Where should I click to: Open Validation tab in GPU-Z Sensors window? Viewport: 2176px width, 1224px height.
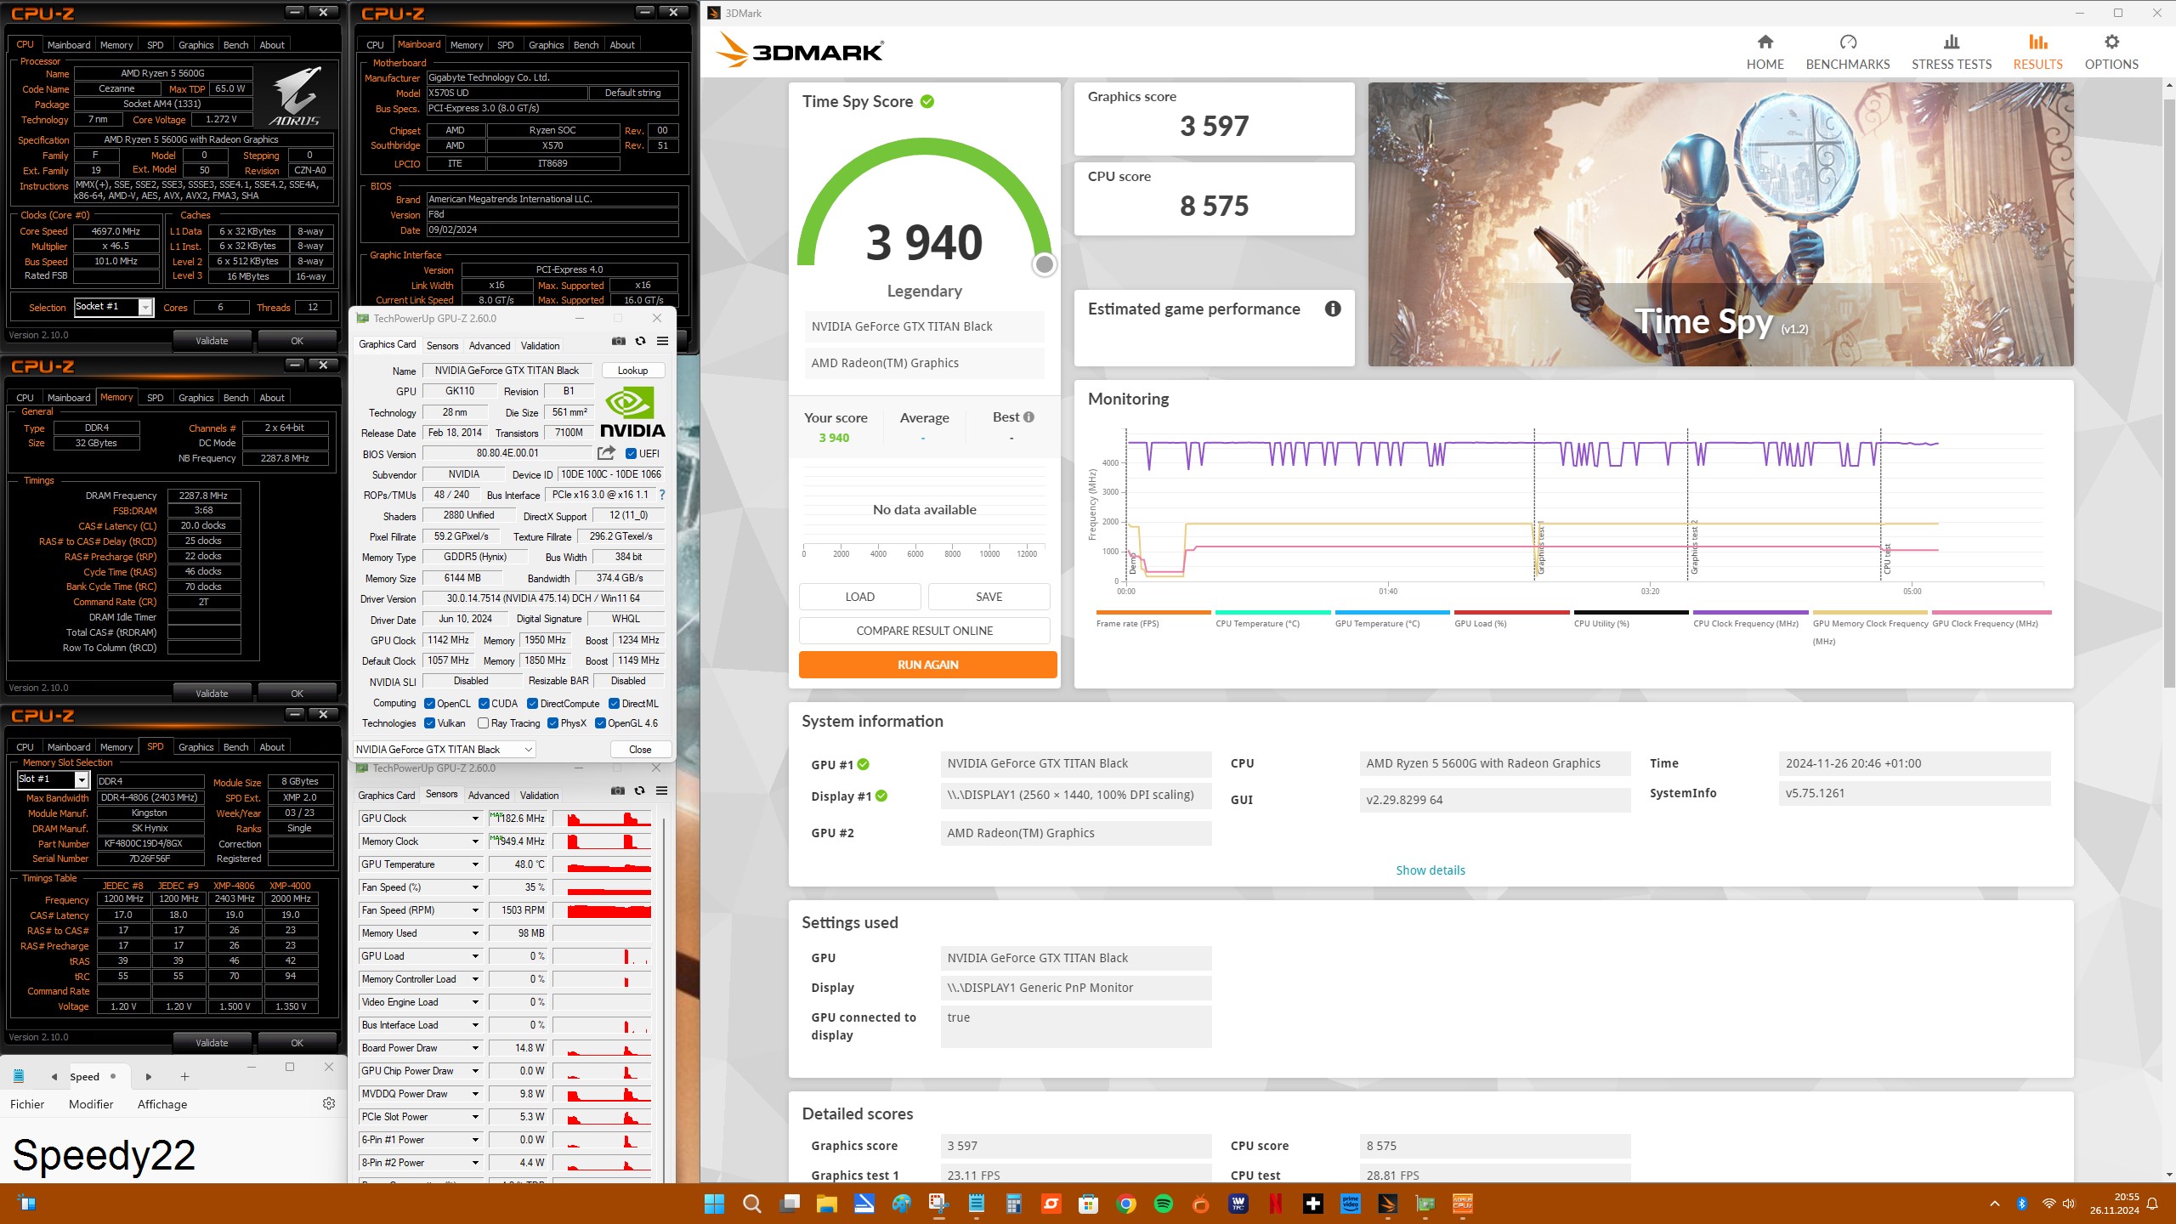pyautogui.click(x=540, y=796)
